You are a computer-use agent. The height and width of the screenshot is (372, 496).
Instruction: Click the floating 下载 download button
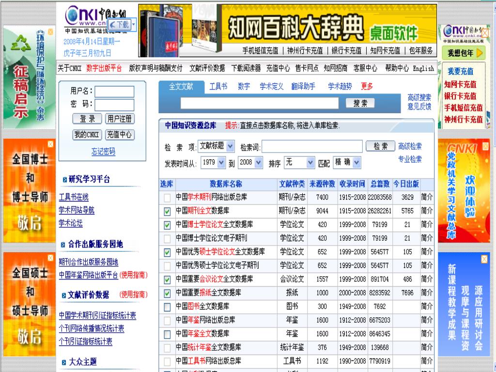[x=119, y=24]
